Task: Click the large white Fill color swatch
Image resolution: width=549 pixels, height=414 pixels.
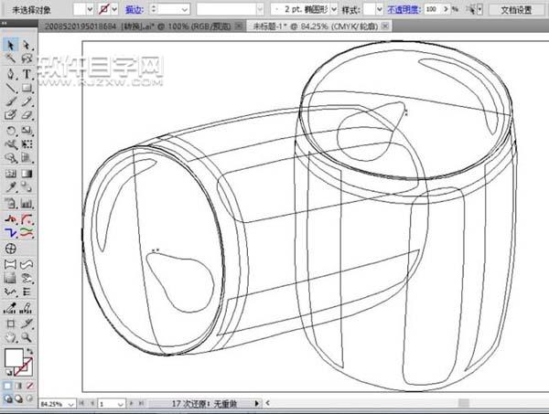Action: pos(14,357)
